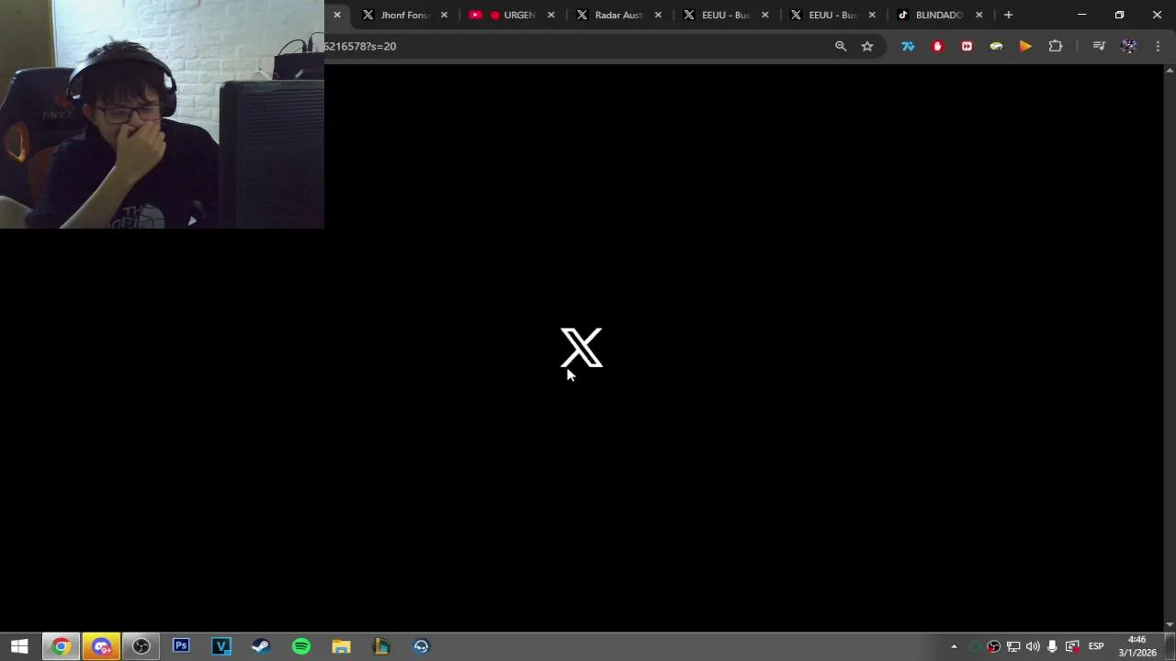Screen dimensions: 1176x661
Task: Open the purple chat app with 9+ badge
Action: [101, 646]
